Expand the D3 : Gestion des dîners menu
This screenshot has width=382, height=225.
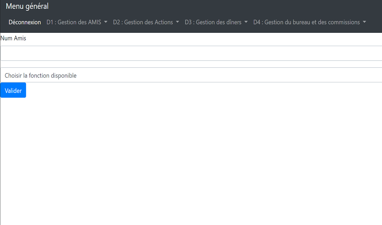click(213, 22)
